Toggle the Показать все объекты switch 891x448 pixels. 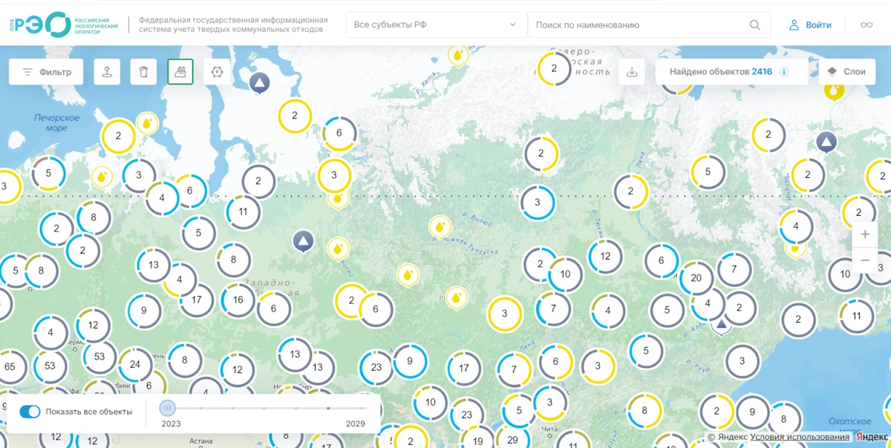[x=30, y=412]
